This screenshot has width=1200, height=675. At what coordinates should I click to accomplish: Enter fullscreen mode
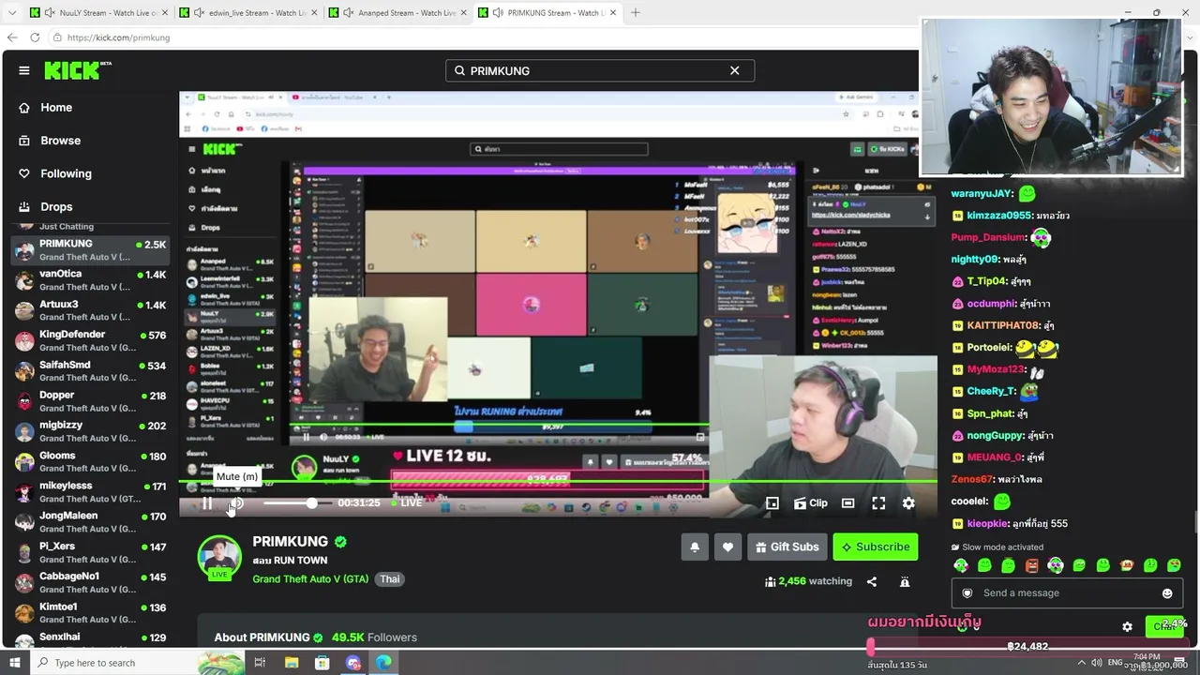(x=878, y=503)
